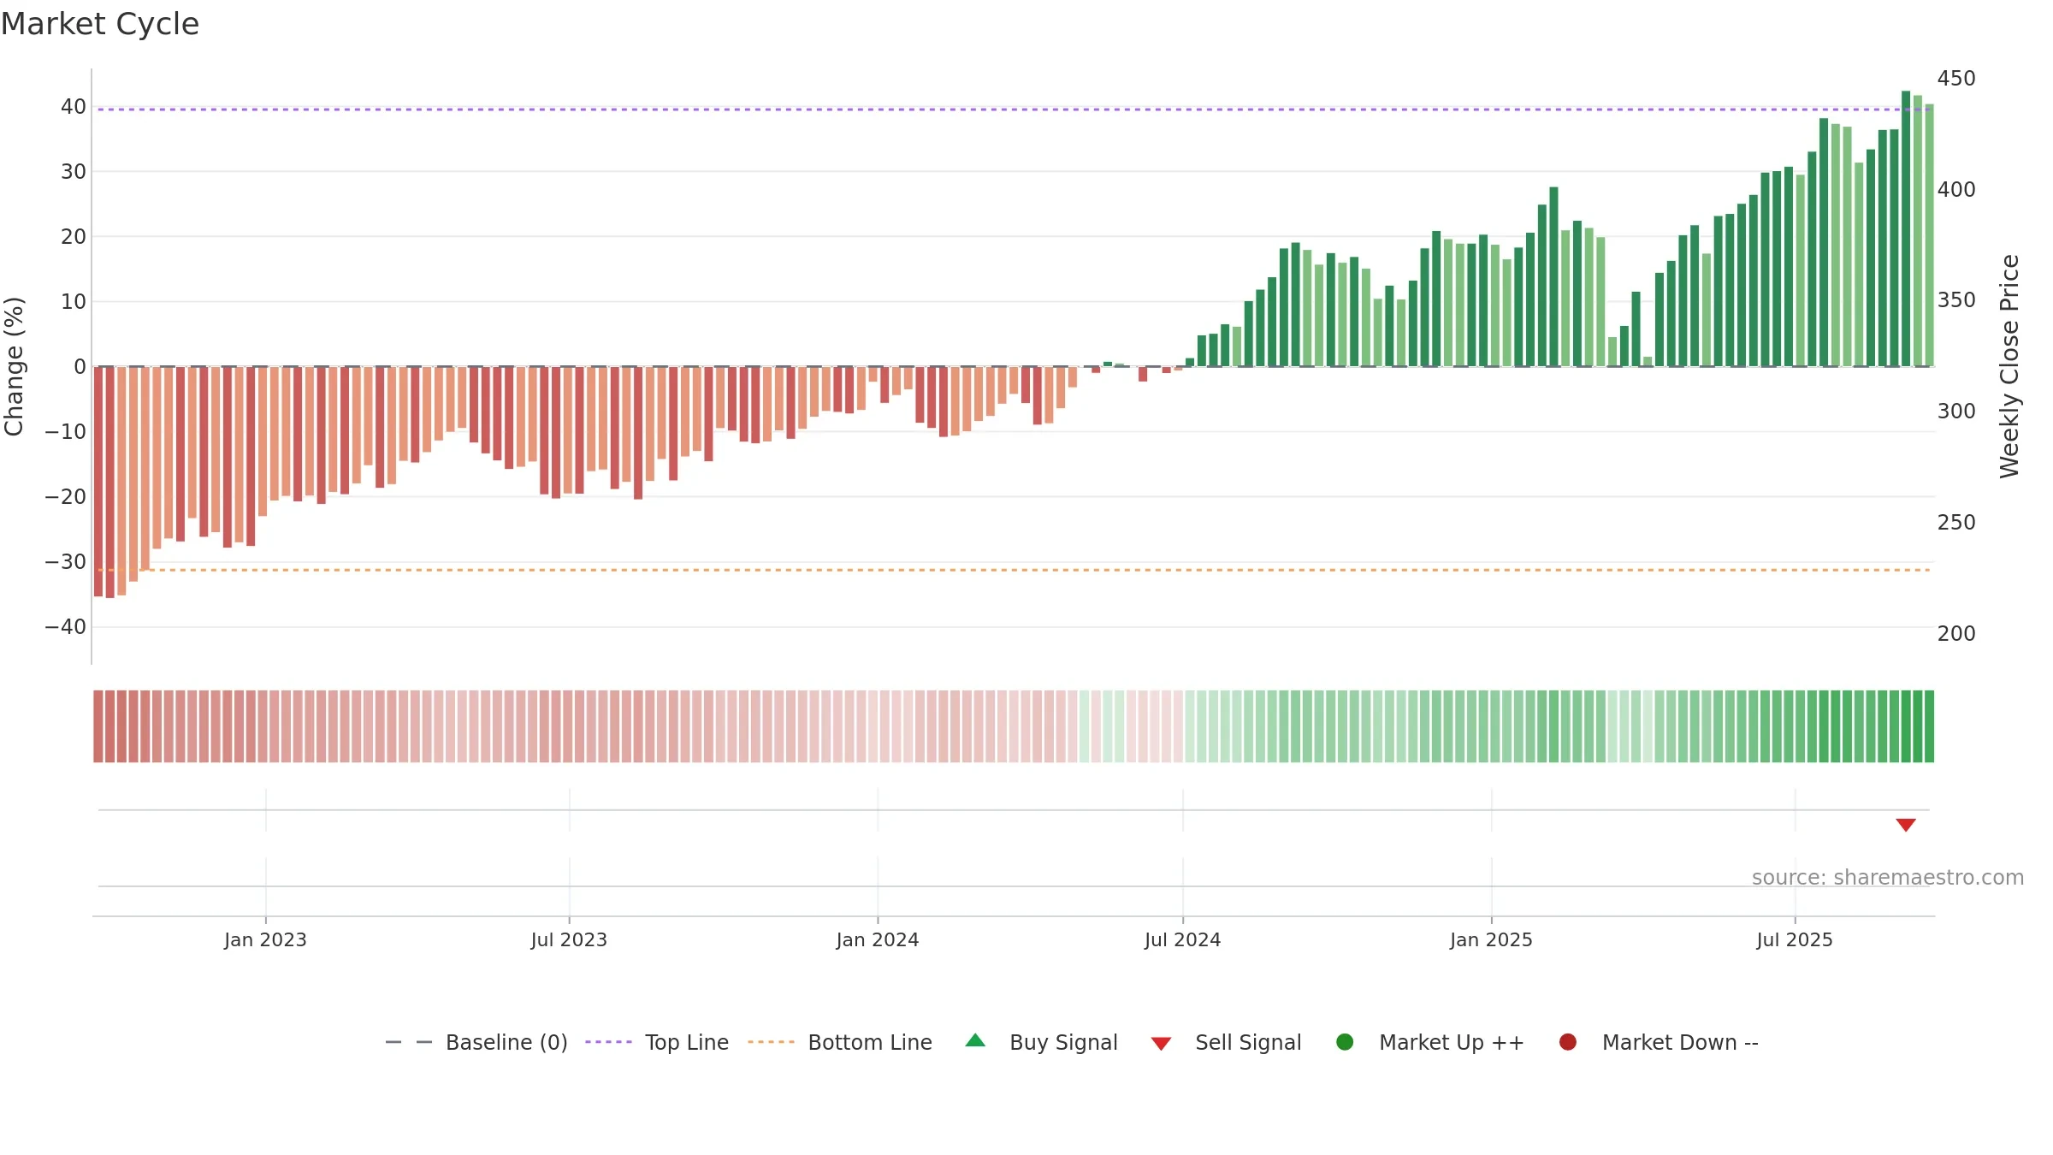This screenshot has height=1155, width=2053.
Task: Click the Jul 2025 axis label
Action: (1795, 939)
